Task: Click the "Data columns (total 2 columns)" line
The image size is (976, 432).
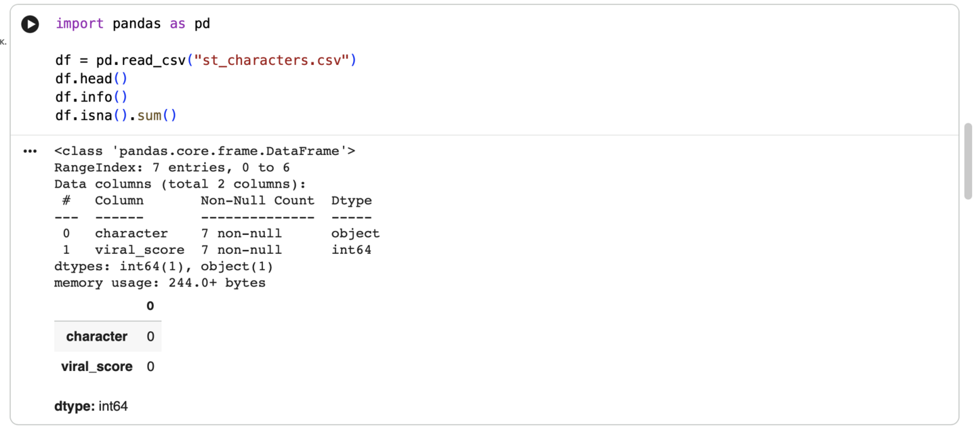Action: pos(180,184)
